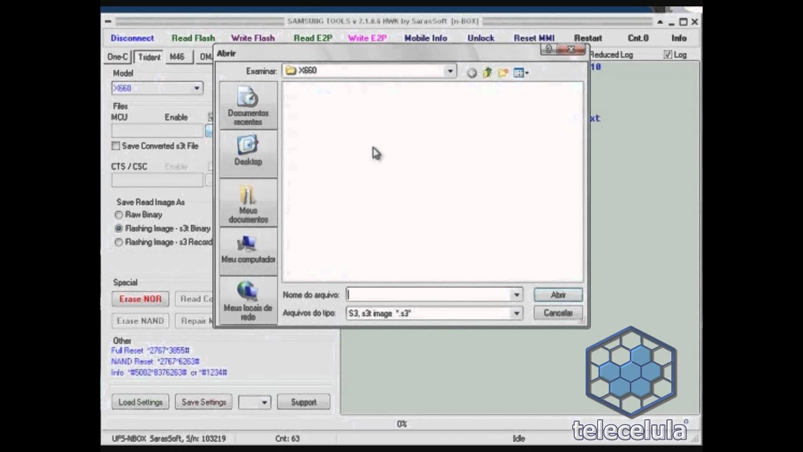Screen dimensions: 803x452
Task: Click the 0% progress bar
Action: pos(401,424)
